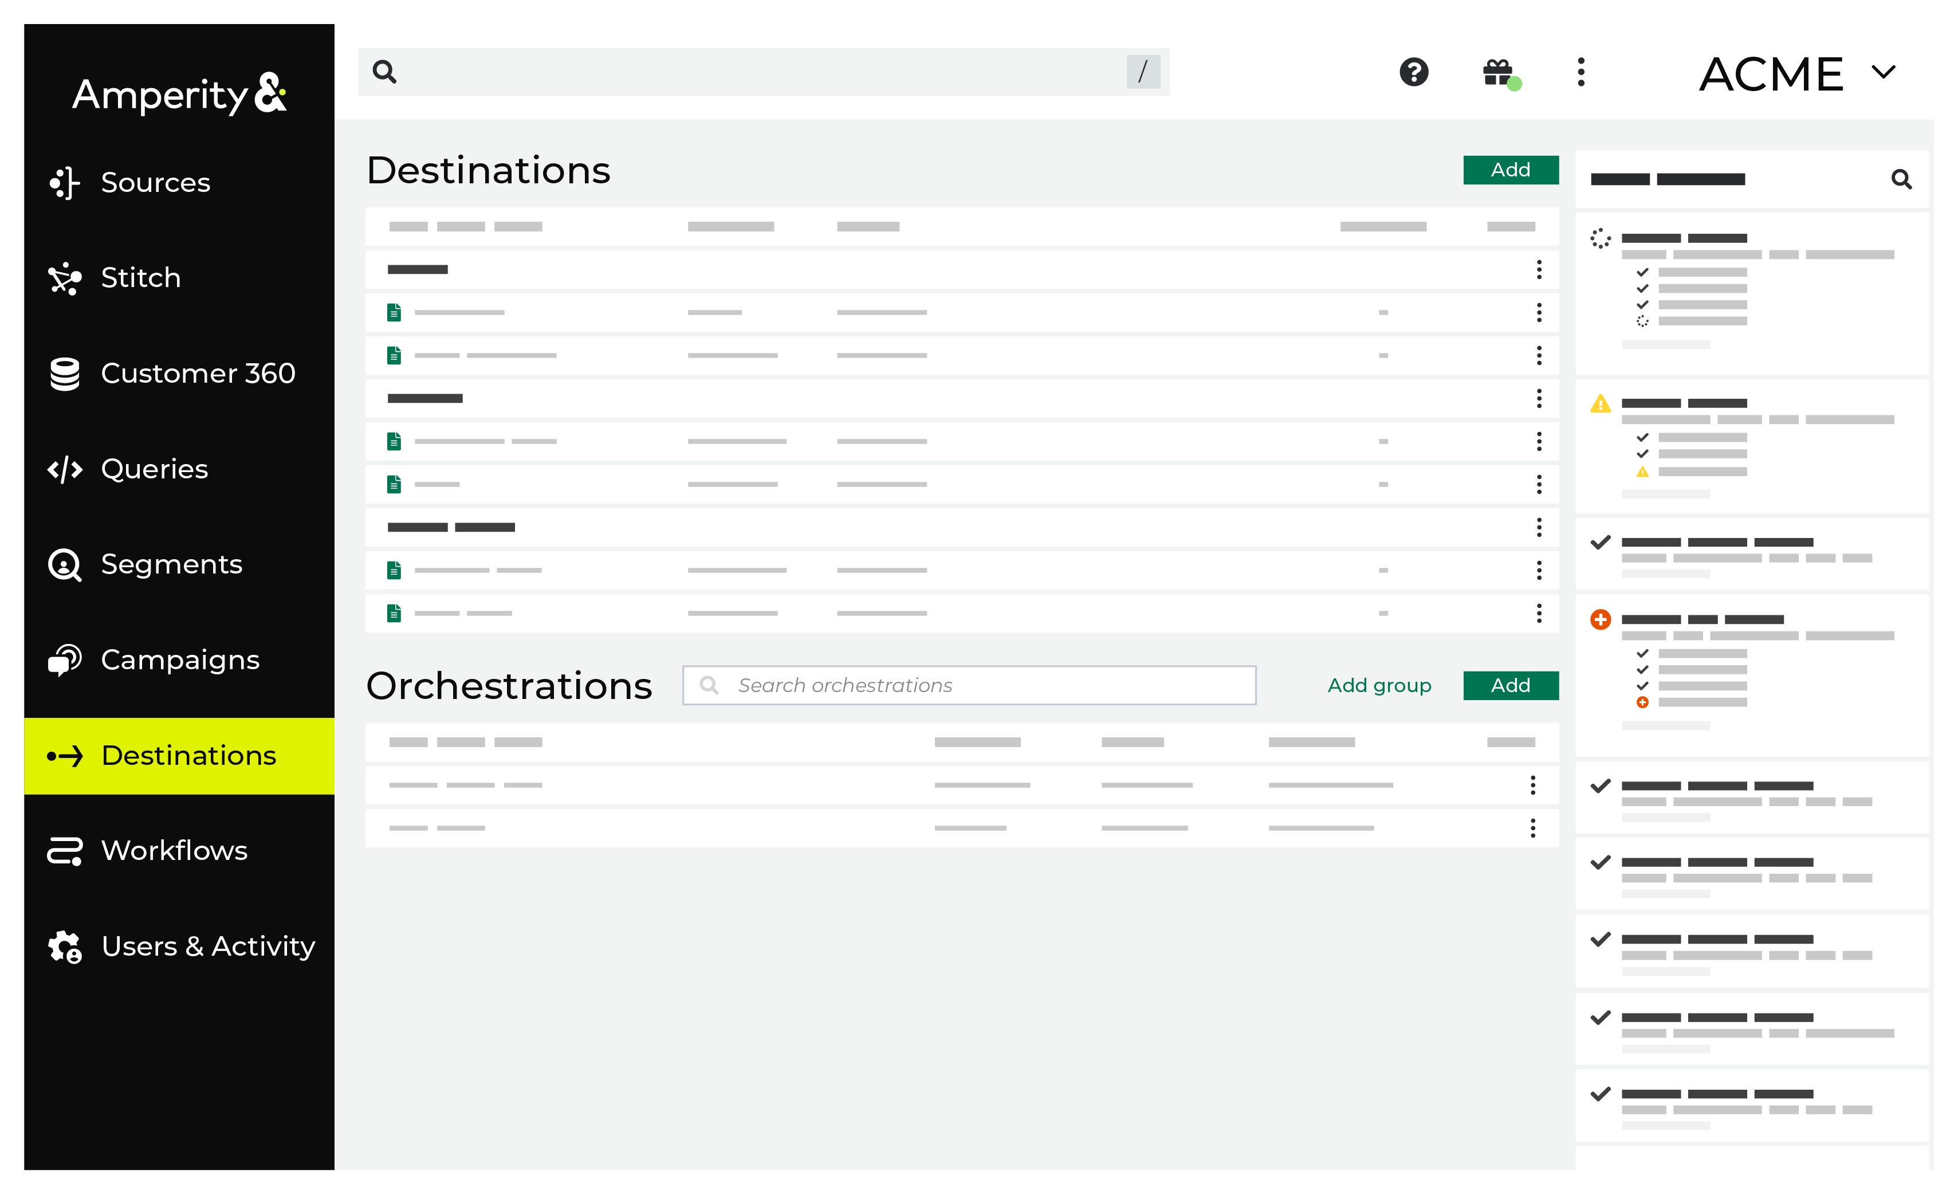This screenshot has width=1958, height=1194.
Task: Click the Sources connector icon
Action: 65,183
